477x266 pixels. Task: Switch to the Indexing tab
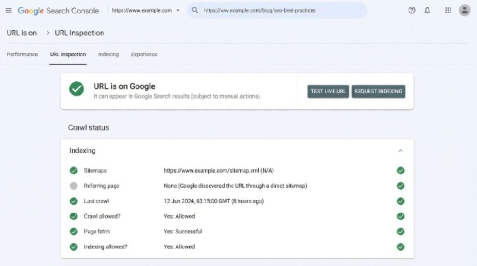tap(108, 54)
